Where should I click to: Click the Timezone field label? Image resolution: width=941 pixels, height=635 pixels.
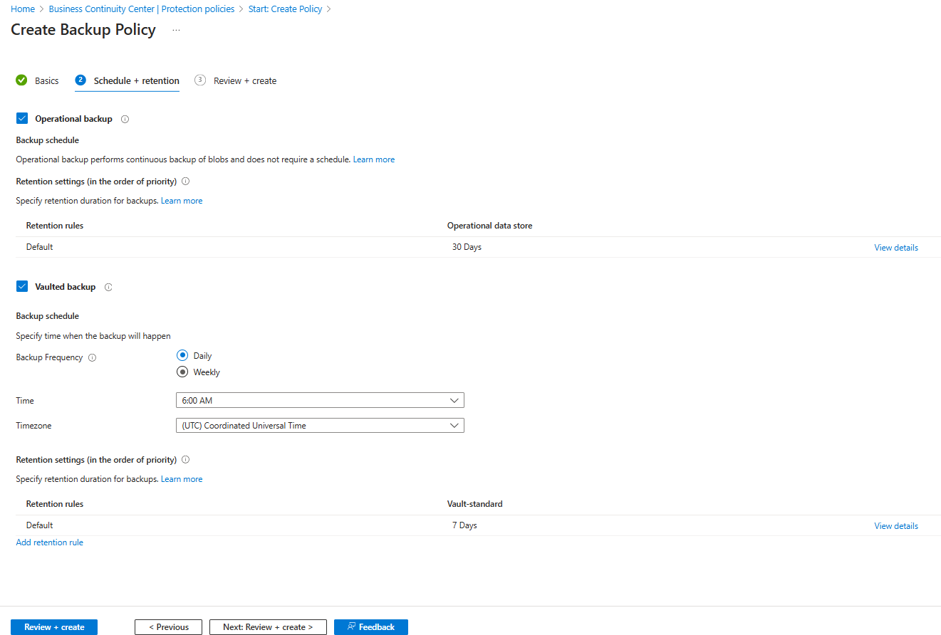[34, 426]
